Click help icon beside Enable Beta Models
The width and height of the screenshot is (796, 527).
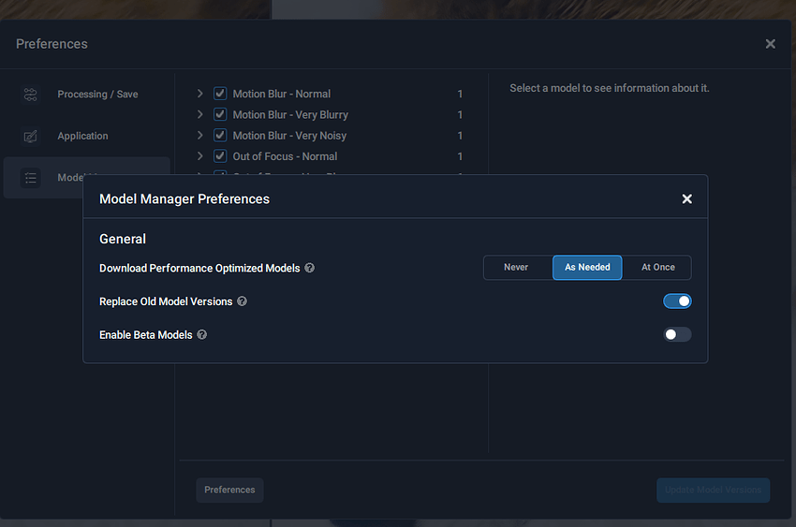201,334
